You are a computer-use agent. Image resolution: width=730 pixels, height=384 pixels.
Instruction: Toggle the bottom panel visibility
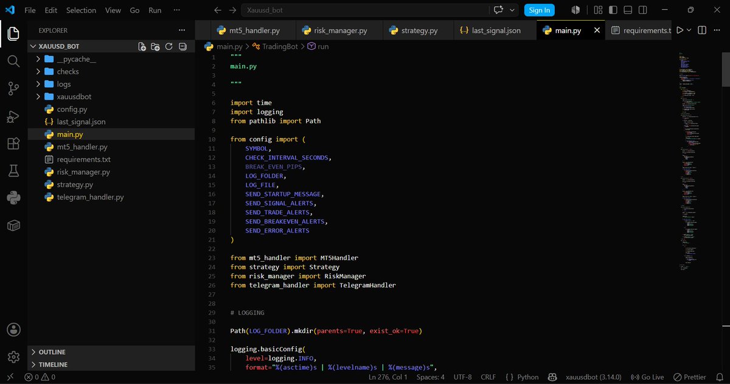tap(627, 10)
